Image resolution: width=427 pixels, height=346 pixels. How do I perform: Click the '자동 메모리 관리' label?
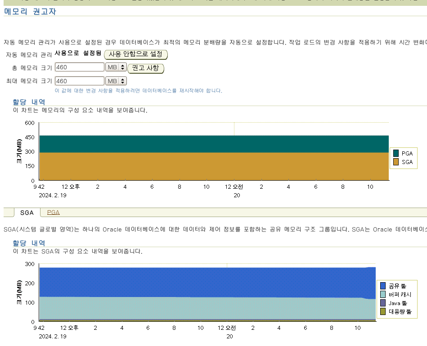click(29, 55)
